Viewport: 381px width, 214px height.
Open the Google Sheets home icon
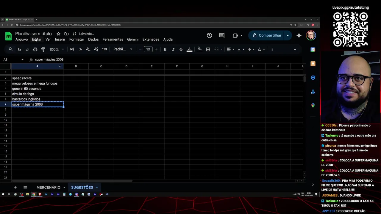click(x=8, y=36)
